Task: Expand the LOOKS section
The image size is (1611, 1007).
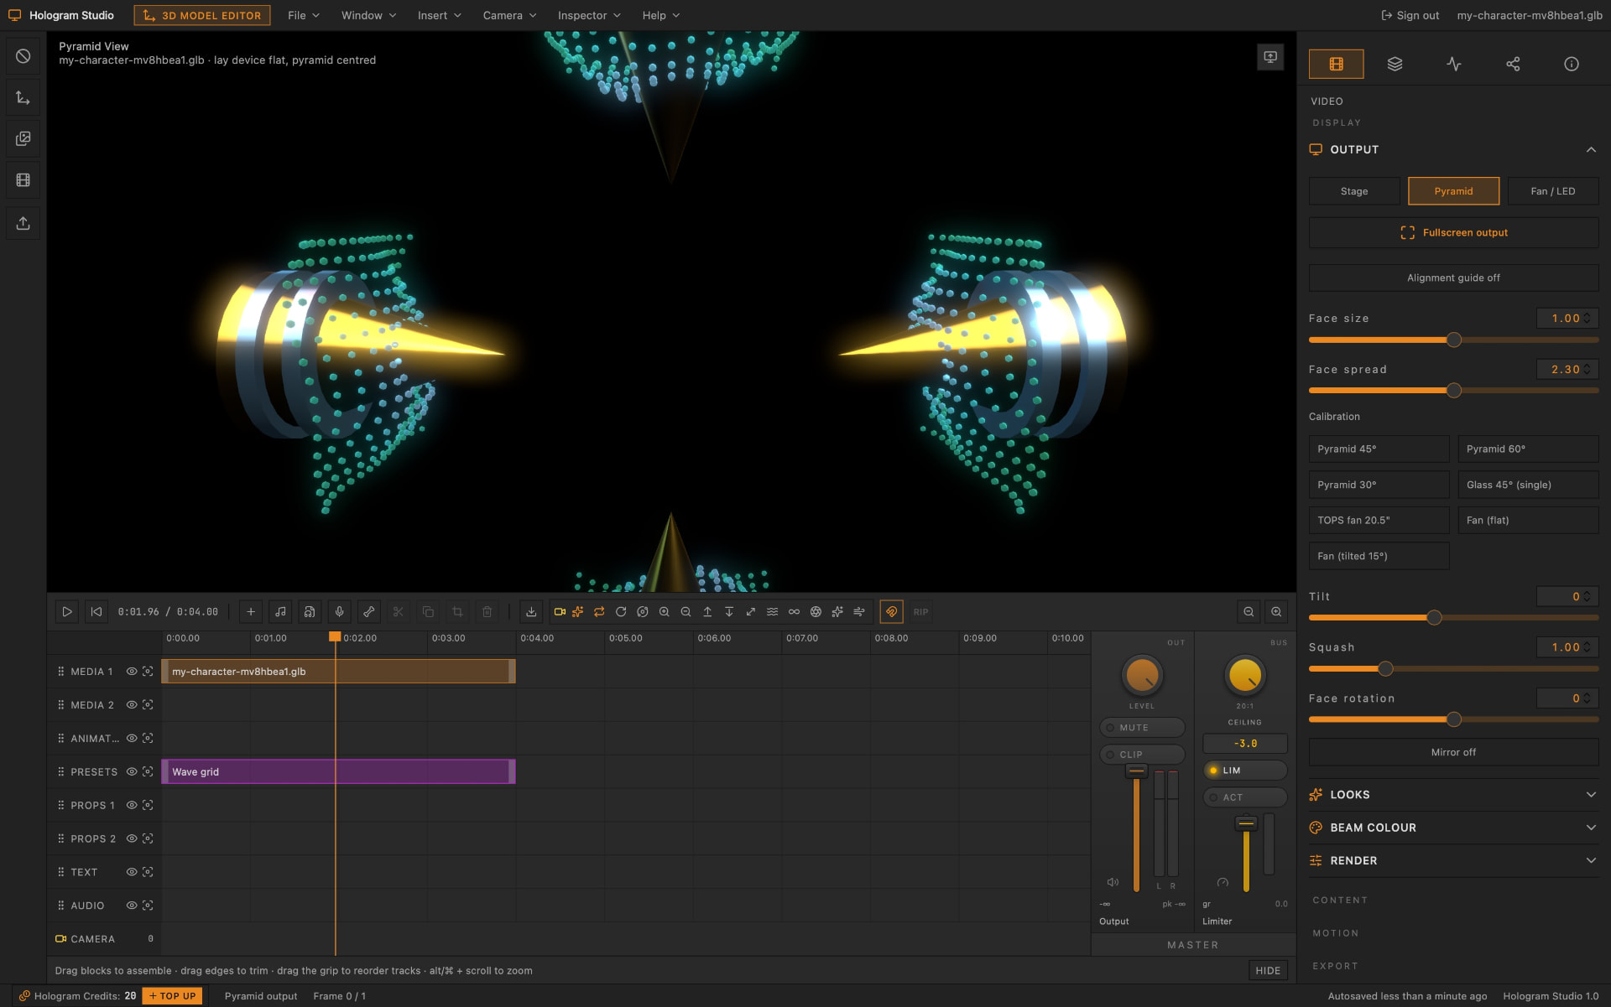Action: tap(1453, 795)
